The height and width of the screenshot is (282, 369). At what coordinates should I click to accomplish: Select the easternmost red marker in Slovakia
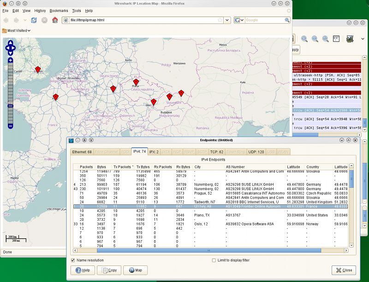click(x=181, y=93)
